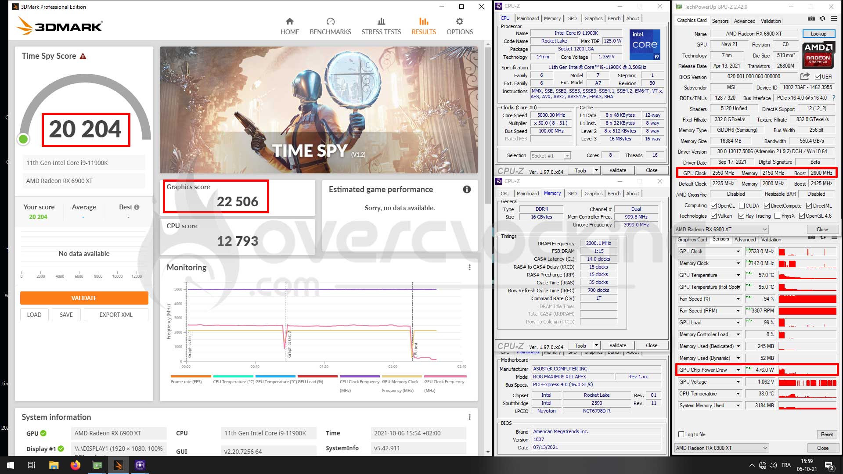
Task: Expand the GPU Chip Power Draw sensor dropdown
Action: (738, 370)
